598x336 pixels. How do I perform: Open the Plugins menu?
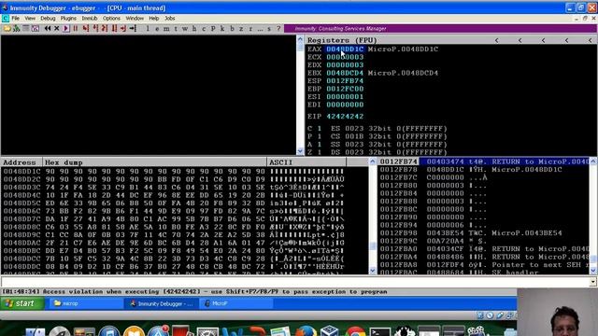(x=68, y=19)
